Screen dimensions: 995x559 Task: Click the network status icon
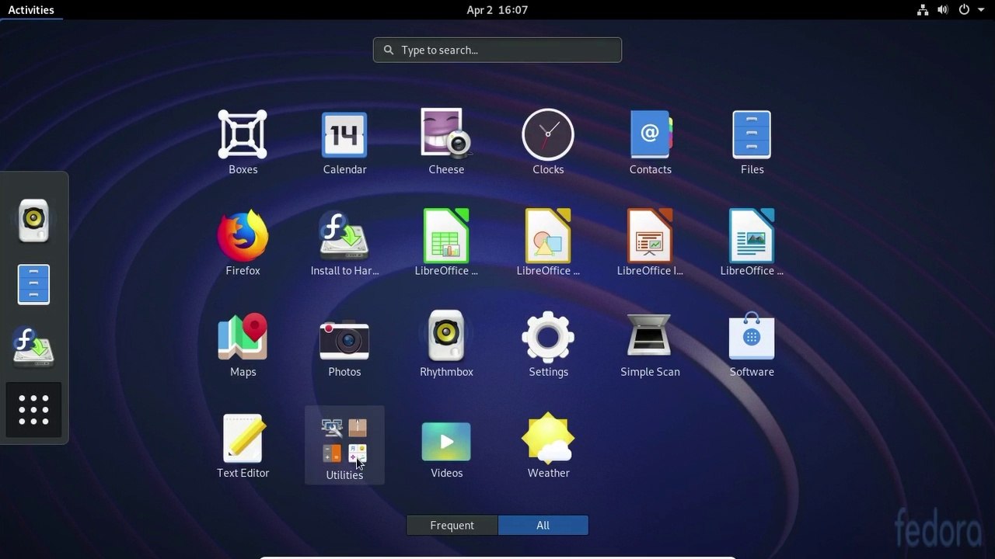click(x=923, y=10)
